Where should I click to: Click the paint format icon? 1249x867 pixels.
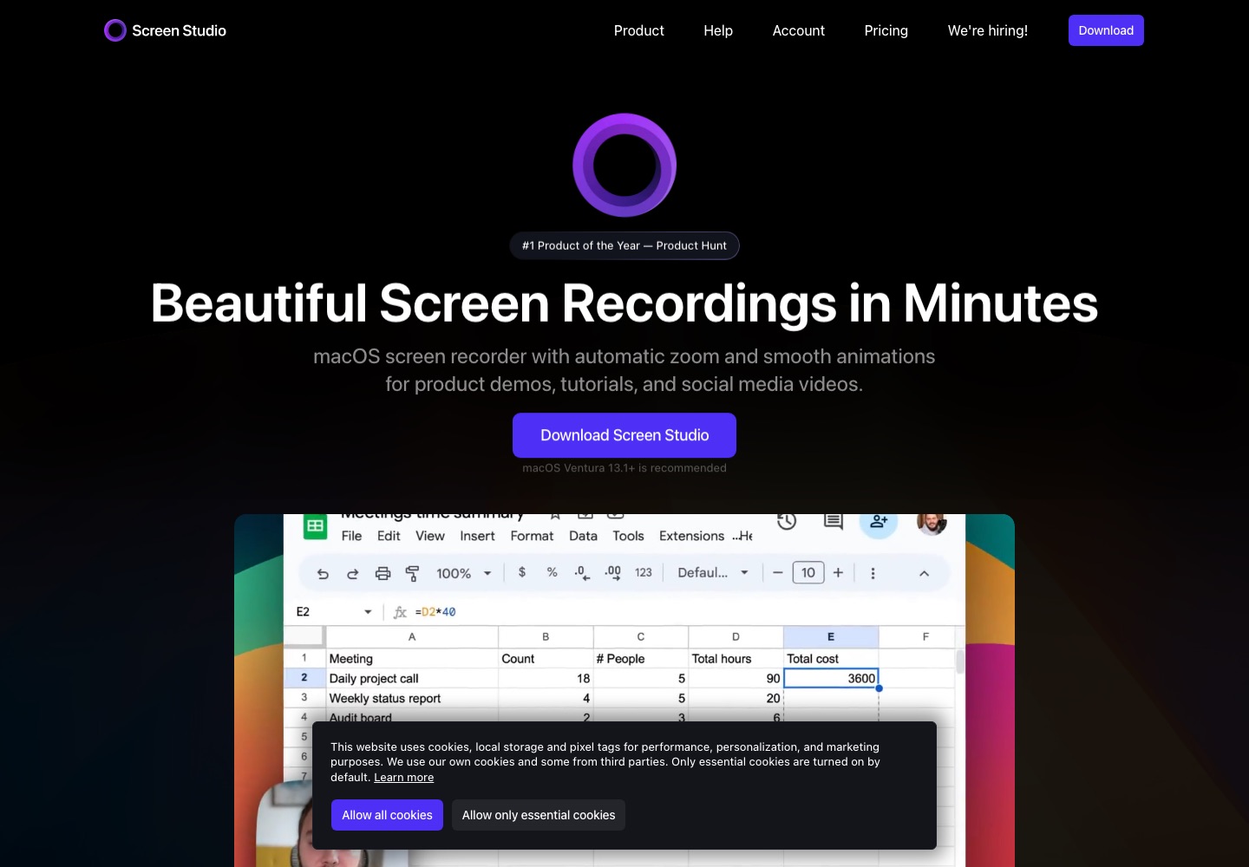pyautogui.click(x=413, y=573)
